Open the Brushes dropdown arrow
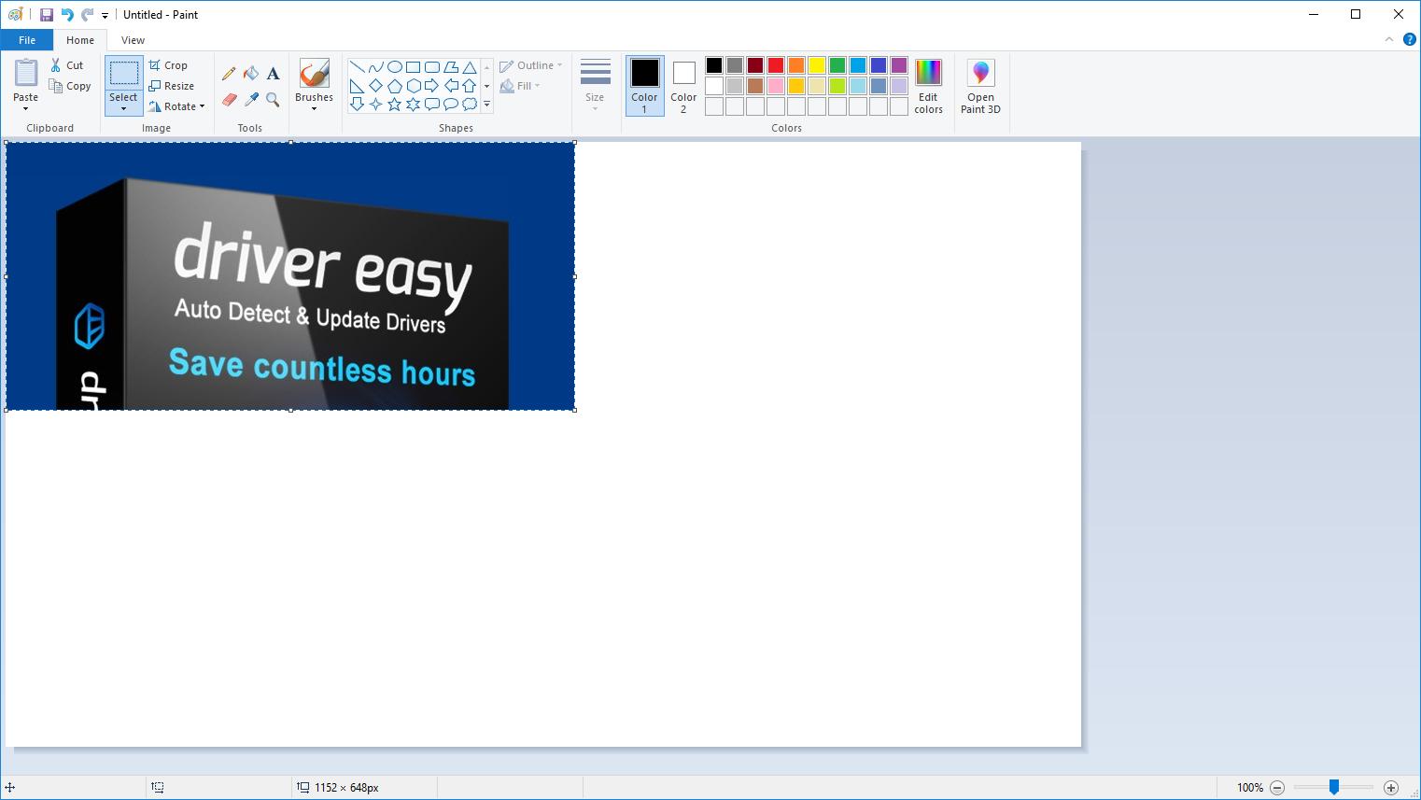 pyautogui.click(x=314, y=109)
